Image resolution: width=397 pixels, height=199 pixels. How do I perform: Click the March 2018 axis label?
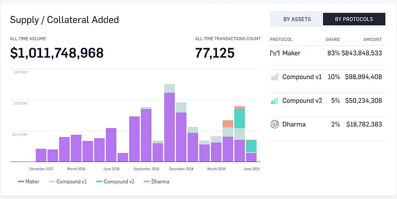(x=76, y=169)
